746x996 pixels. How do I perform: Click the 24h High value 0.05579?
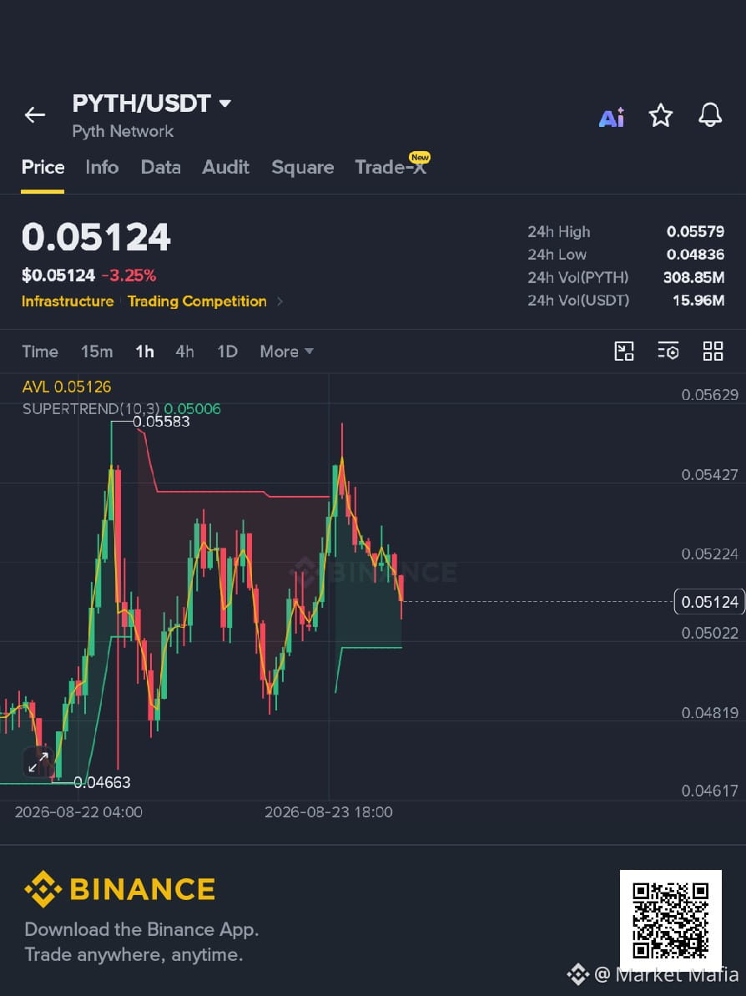pos(695,232)
